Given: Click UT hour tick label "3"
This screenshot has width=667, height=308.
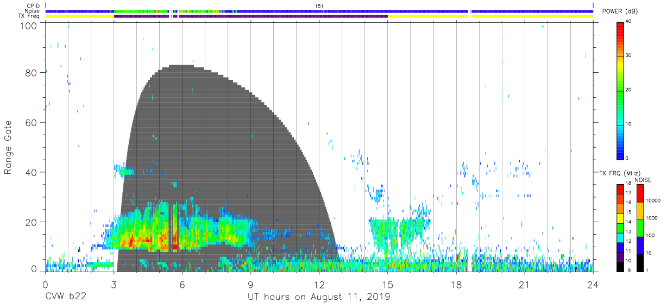Looking at the screenshot, I should pyautogui.click(x=114, y=285).
